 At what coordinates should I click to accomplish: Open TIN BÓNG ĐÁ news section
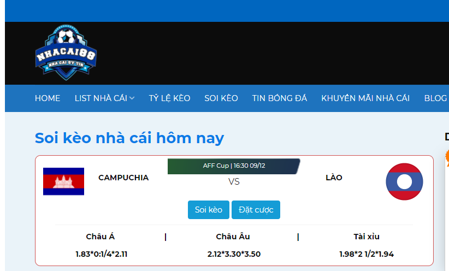(280, 98)
